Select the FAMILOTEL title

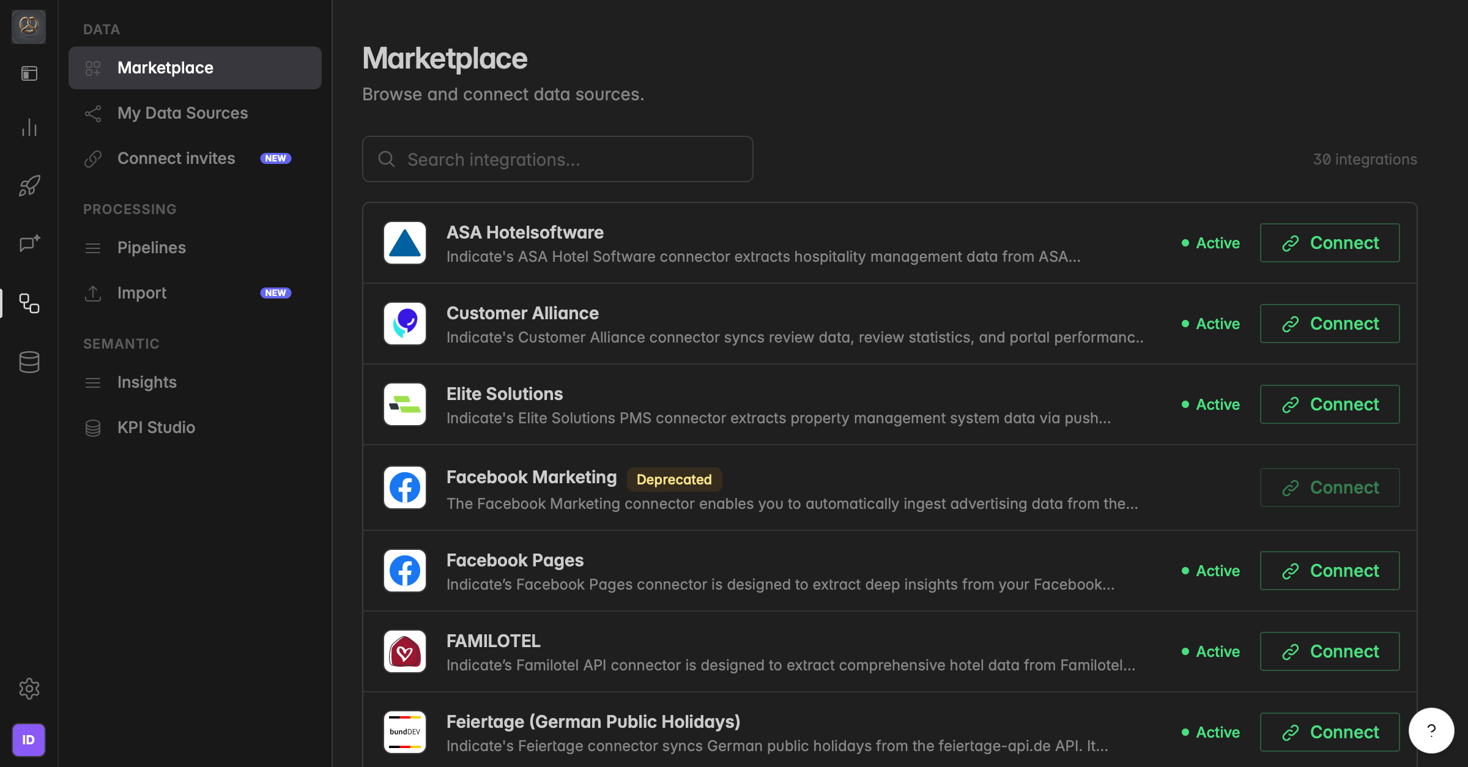494,641
